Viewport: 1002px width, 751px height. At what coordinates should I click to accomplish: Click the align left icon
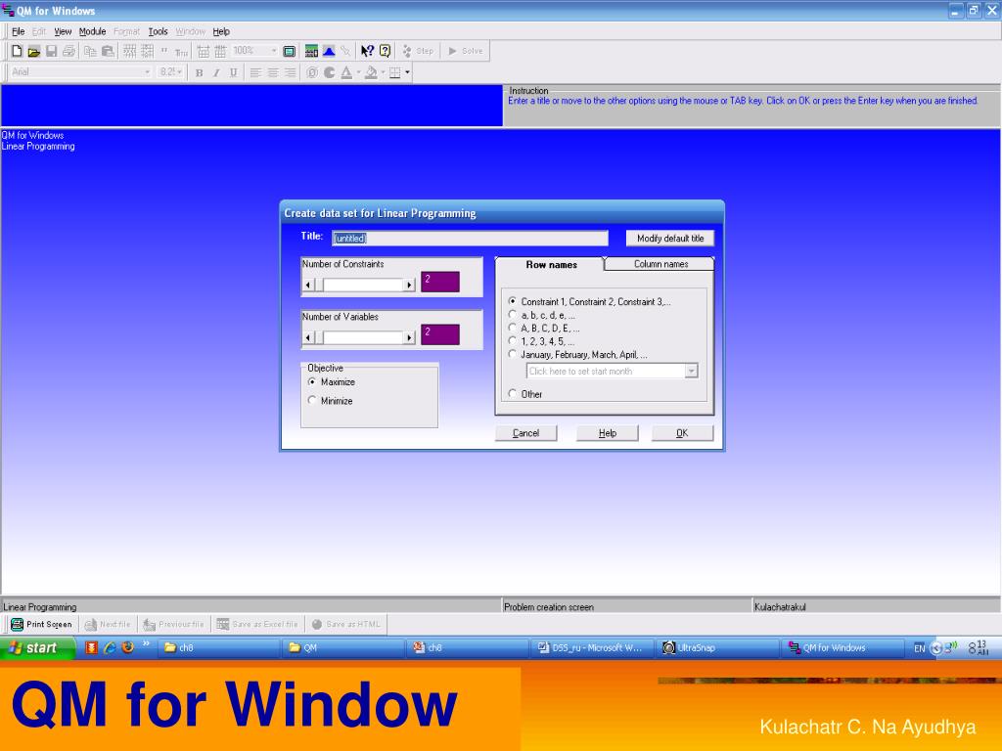pos(255,72)
